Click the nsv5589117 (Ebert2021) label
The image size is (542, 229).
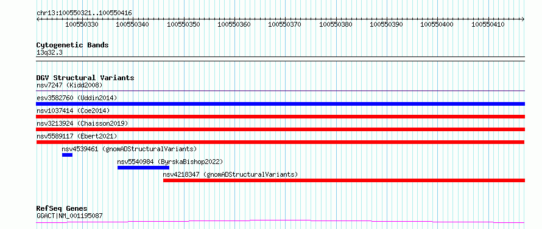coord(77,136)
